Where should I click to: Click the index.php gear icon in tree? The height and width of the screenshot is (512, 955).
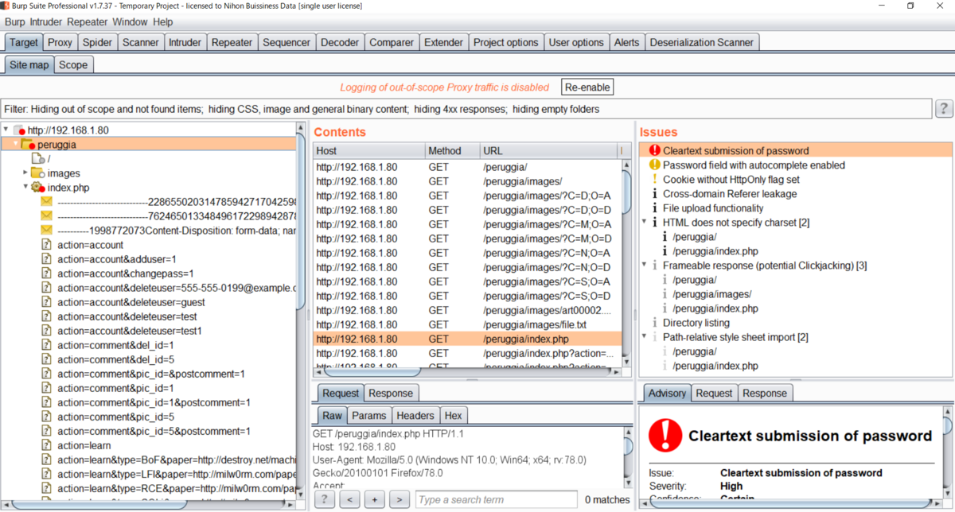point(37,188)
